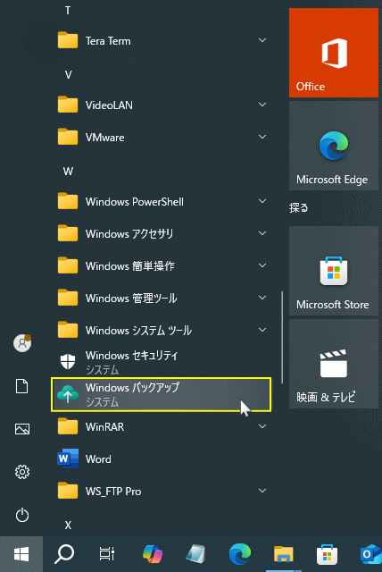Jump via the letter X header

(x=68, y=526)
